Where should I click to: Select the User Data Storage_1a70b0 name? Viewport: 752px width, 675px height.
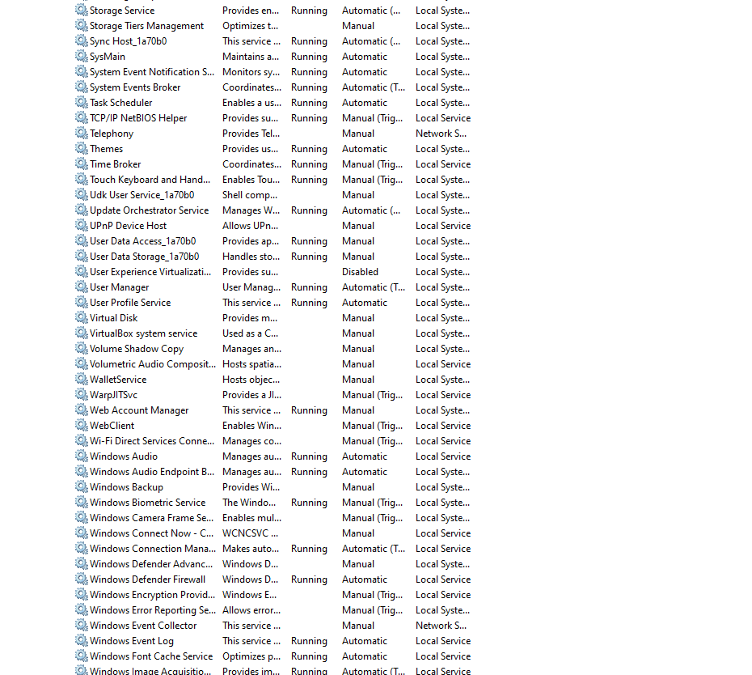[x=145, y=257]
